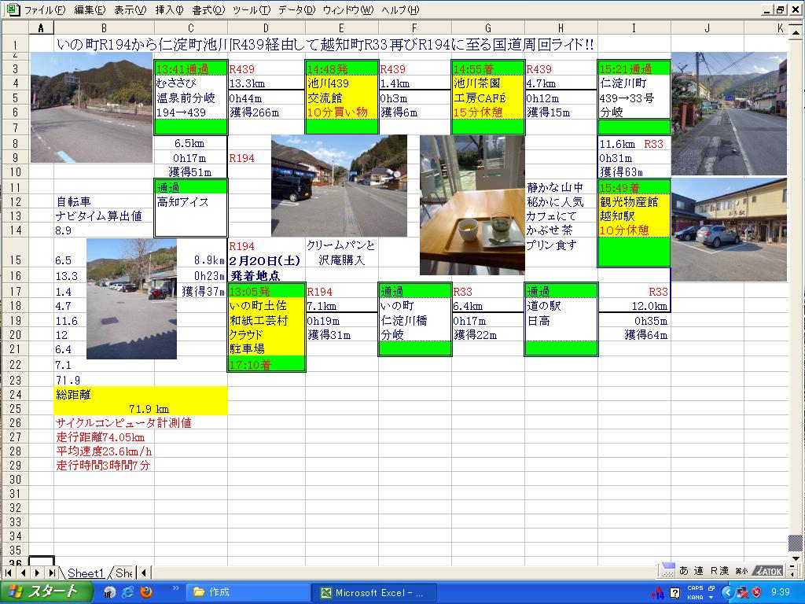Viewport: 805px width, 604px height.
Task: Open the red security shield tray icon
Action: point(757,592)
